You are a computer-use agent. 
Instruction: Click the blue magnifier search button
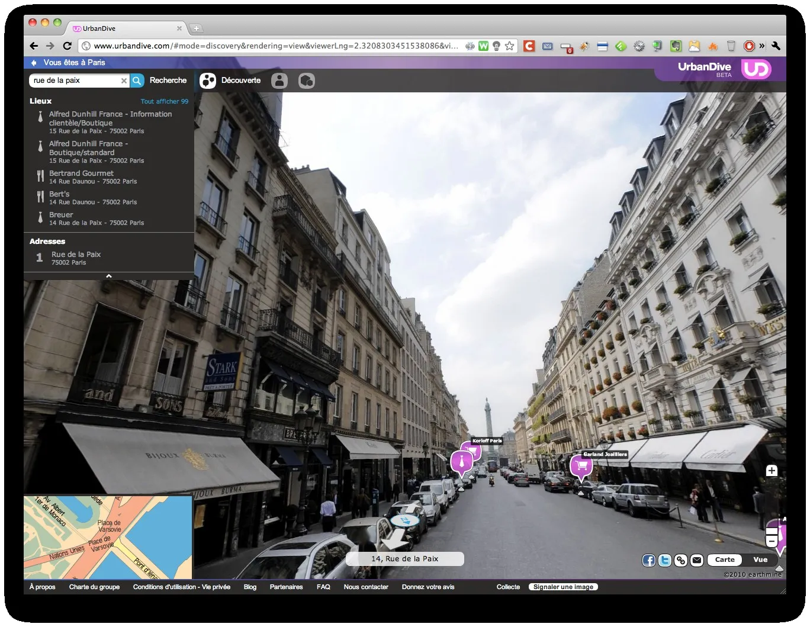point(137,81)
